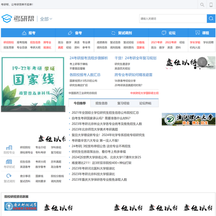Open the 各院校报考人数汇总 headline
This screenshot has width=216, height=216.
tap(85, 75)
